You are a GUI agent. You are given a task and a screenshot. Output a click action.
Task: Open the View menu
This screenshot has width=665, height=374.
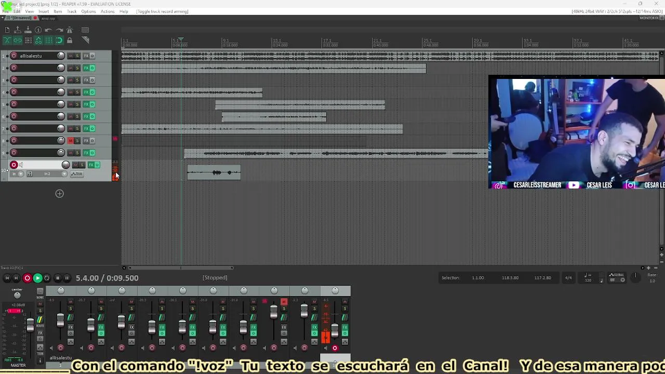click(30, 11)
